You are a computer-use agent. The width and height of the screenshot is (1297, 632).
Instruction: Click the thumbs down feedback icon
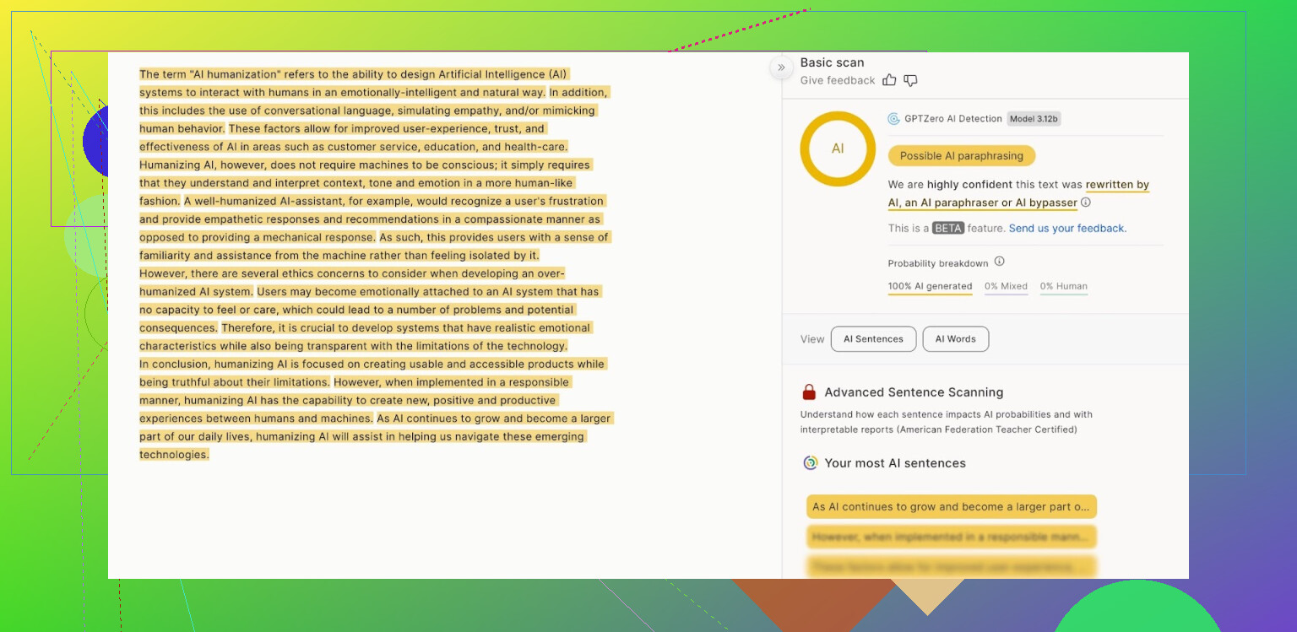910,80
